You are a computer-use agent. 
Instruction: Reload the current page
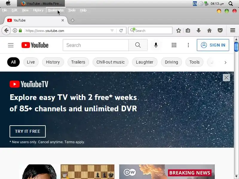point(121,31)
